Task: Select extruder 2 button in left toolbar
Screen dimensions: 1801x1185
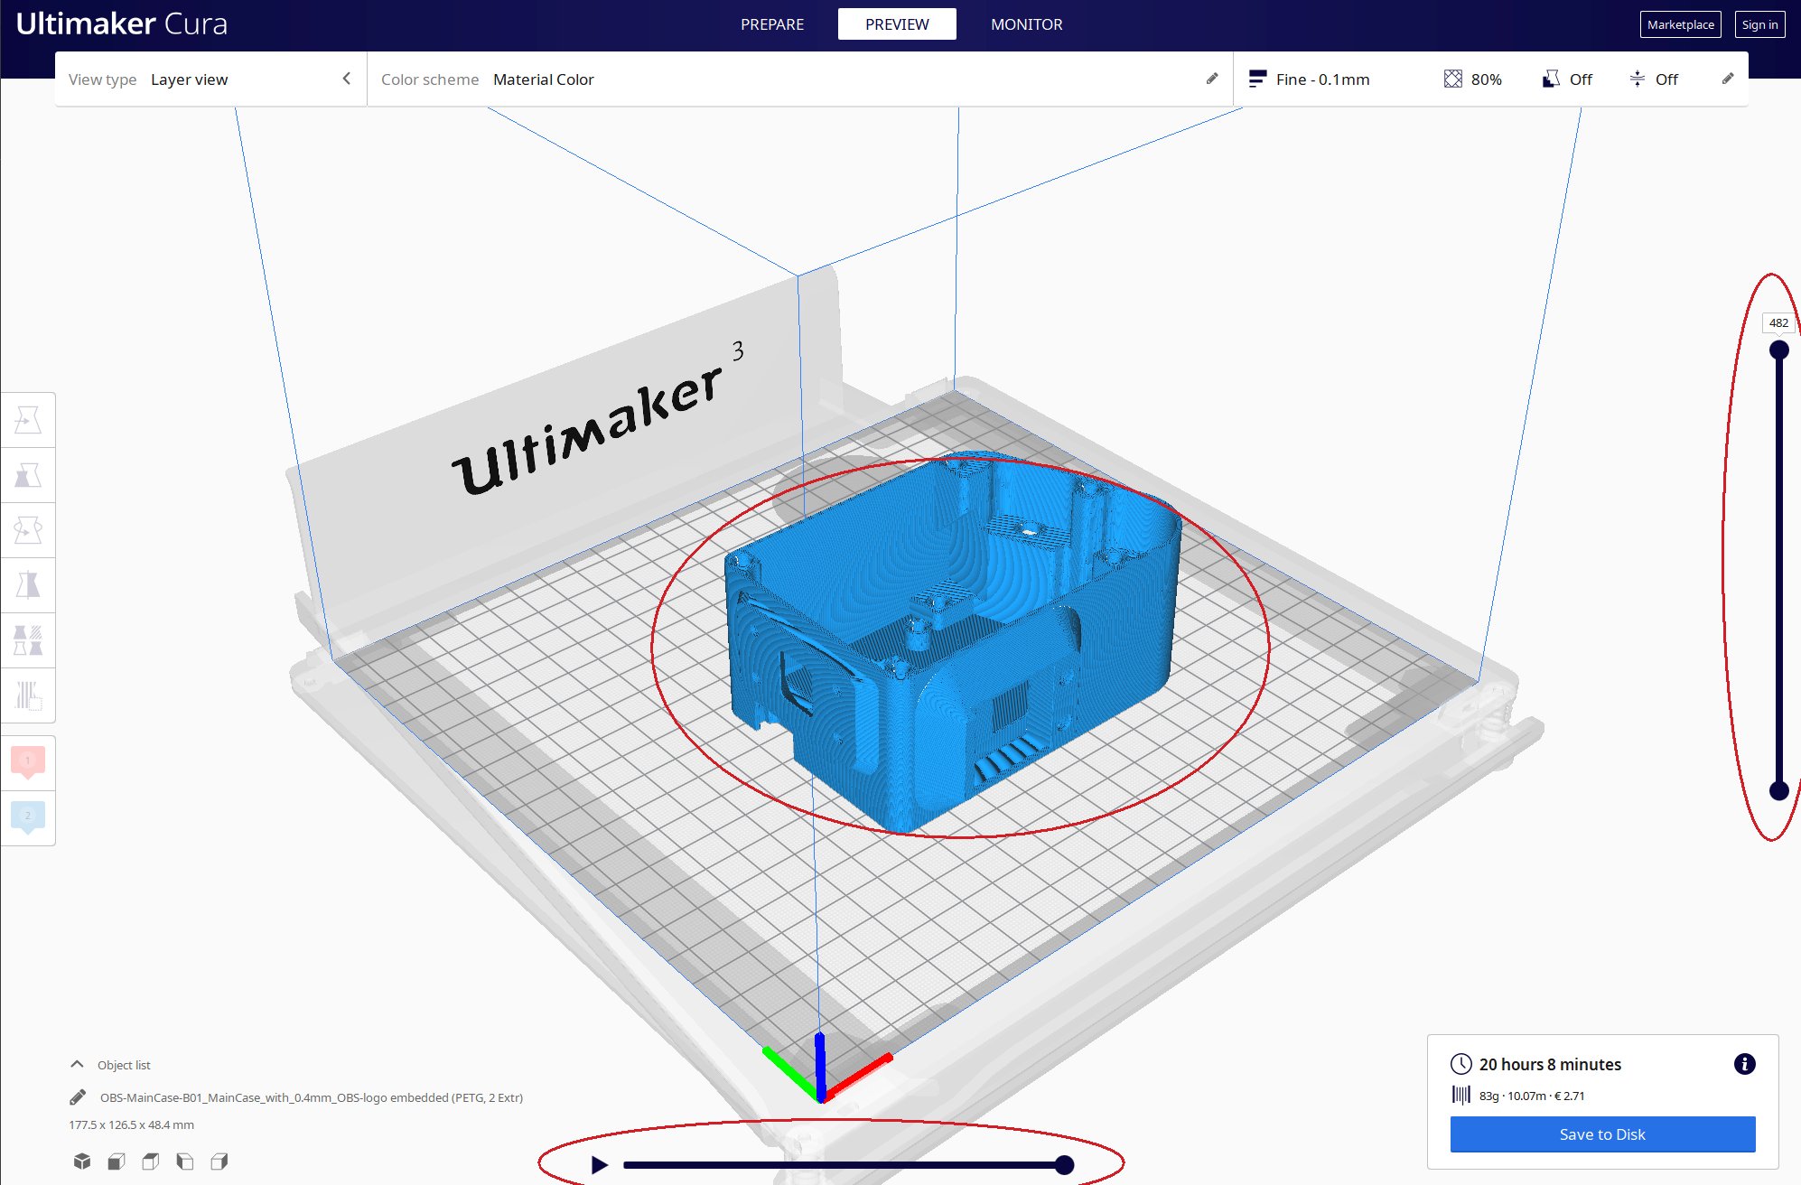Action: 28,816
